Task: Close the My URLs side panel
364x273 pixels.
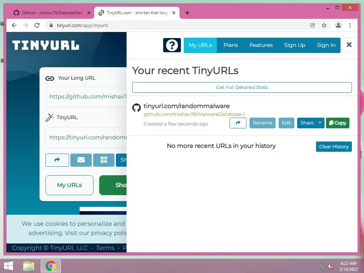Action: pyautogui.click(x=349, y=45)
